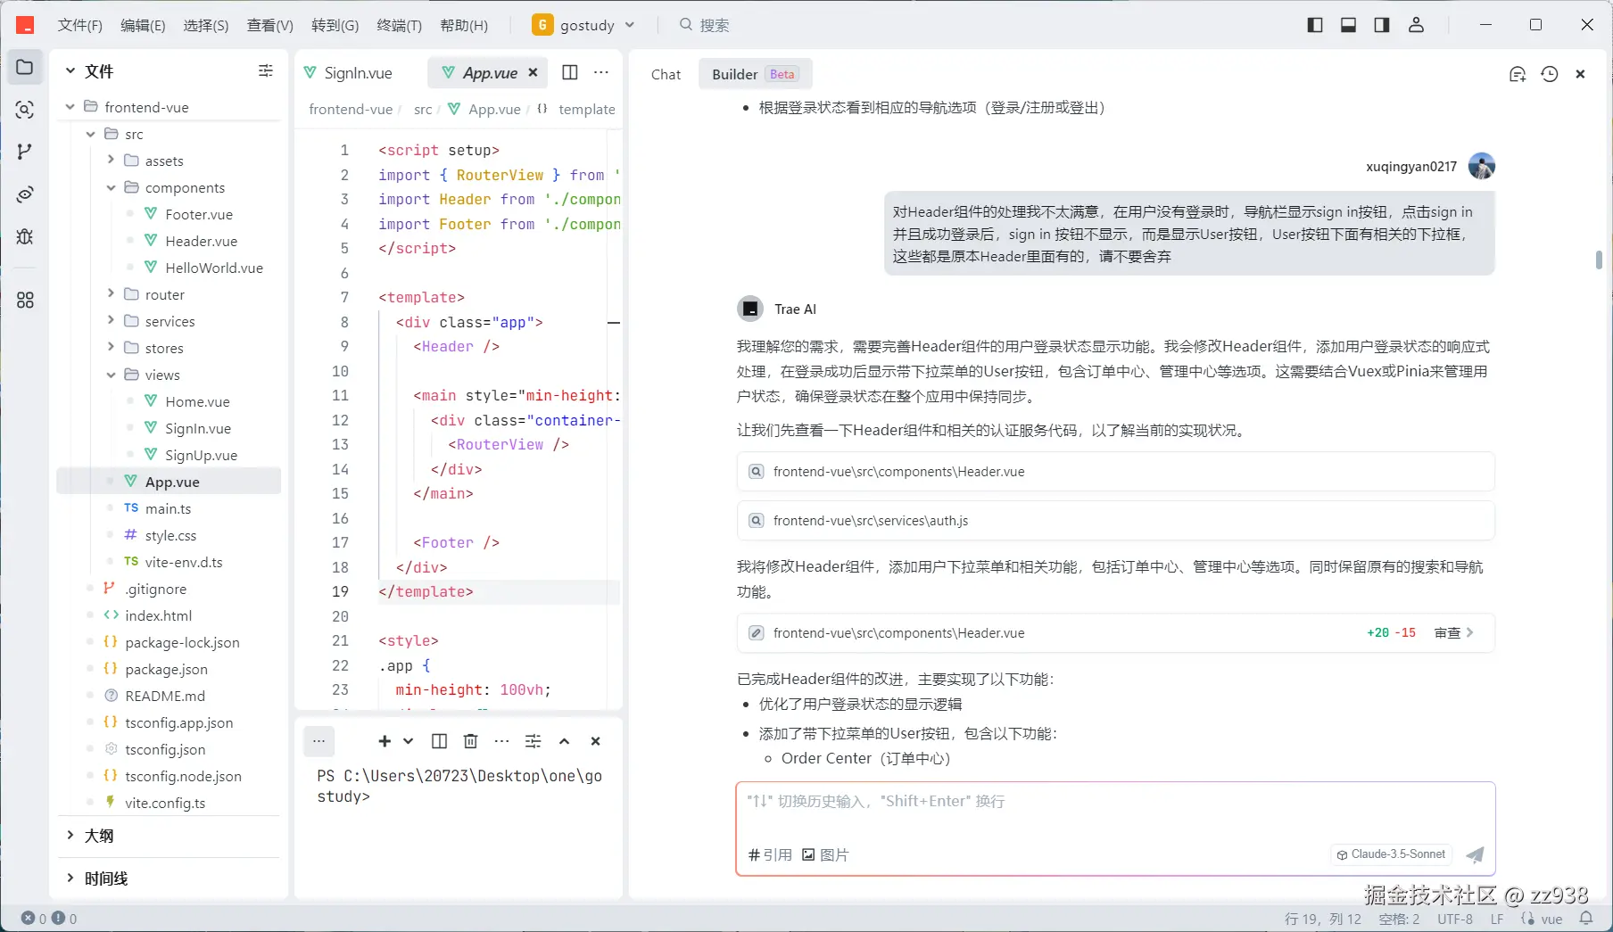Go to line via 行 19, 列 12
Screen dimensions: 1613x932
(x=1323, y=919)
